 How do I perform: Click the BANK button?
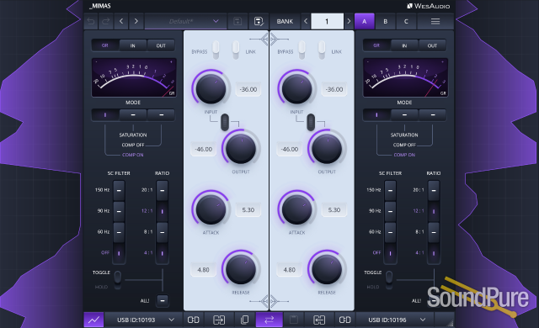285,21
